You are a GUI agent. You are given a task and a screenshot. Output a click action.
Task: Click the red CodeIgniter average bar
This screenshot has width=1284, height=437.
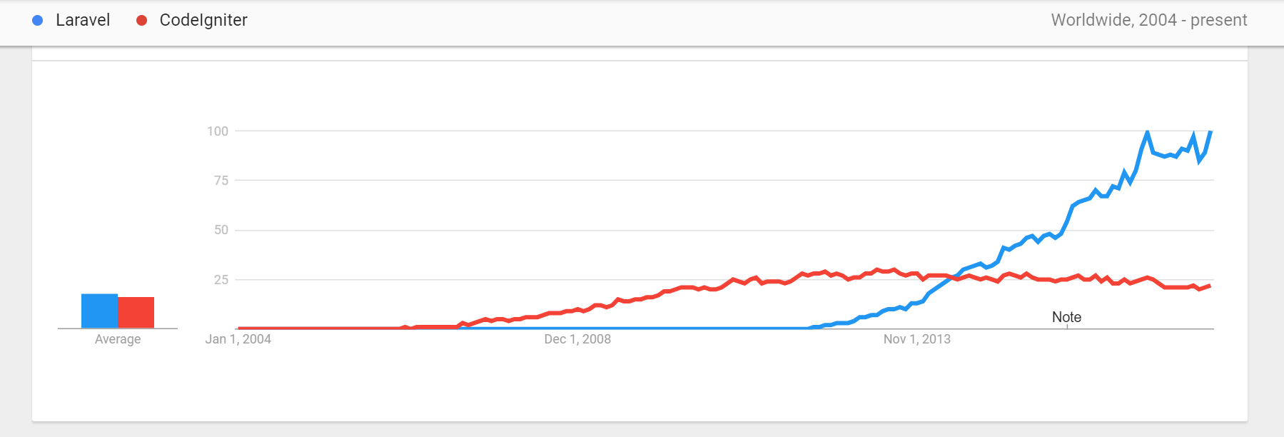coord(136,313)
